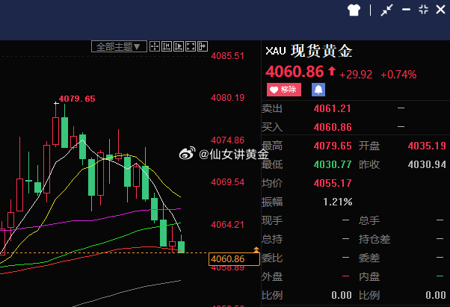Viewport: 450px width, 307px height.
Task: Open the 全部主题 dropdown
Action: tap(119, 46)
